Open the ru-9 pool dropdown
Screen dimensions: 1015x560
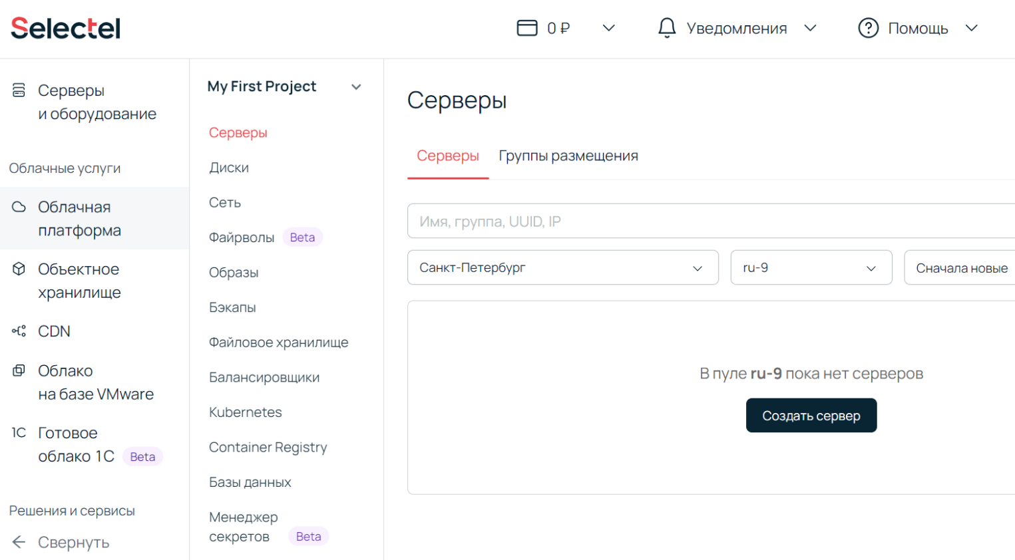click(x=811, y=267)
